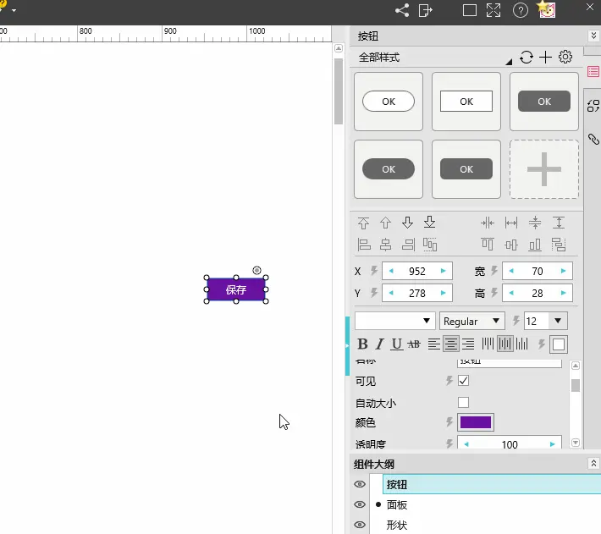Viewport: 601px width, 534px height.
Task: Add a new style with plus icon
Action: tap(545, 58)
